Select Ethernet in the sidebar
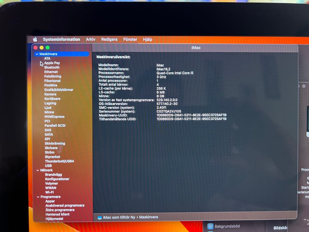Image resolution: width=309 pixels, height=232 pixels. tap(51, 72)
